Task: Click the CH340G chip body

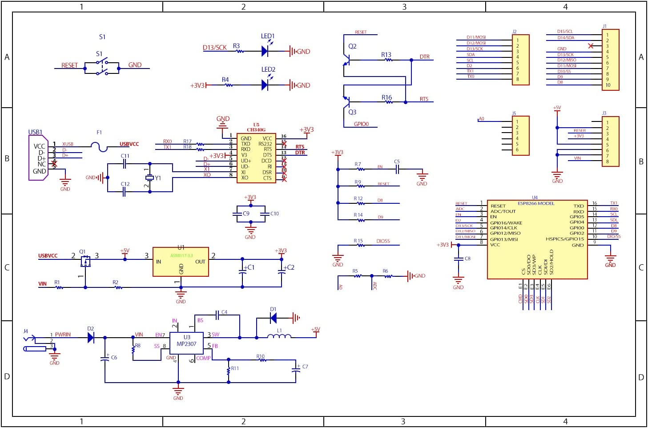Action: 256,158
